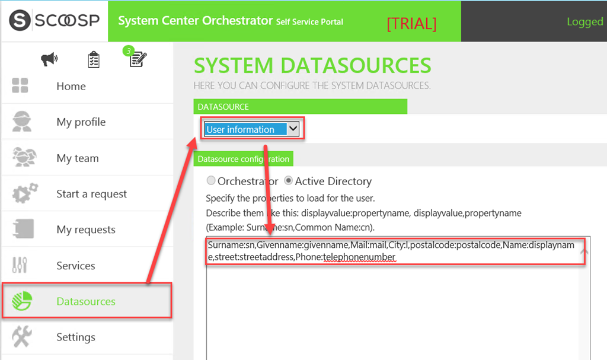The height and width of the screenshot is (360, 607).
Task: Switch to the Datasource configuration tab
Action: pos(243,159)
